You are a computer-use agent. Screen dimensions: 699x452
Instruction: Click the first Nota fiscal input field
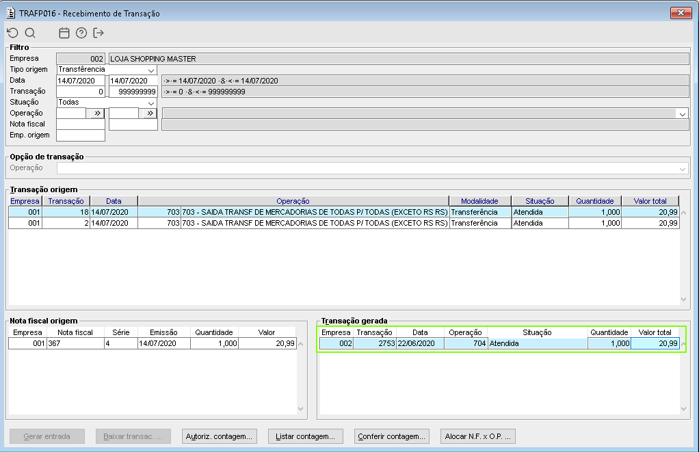tap(81, 124)
